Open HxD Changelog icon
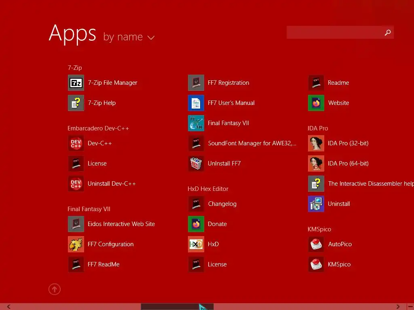414x310 pixels. (196, 204)
